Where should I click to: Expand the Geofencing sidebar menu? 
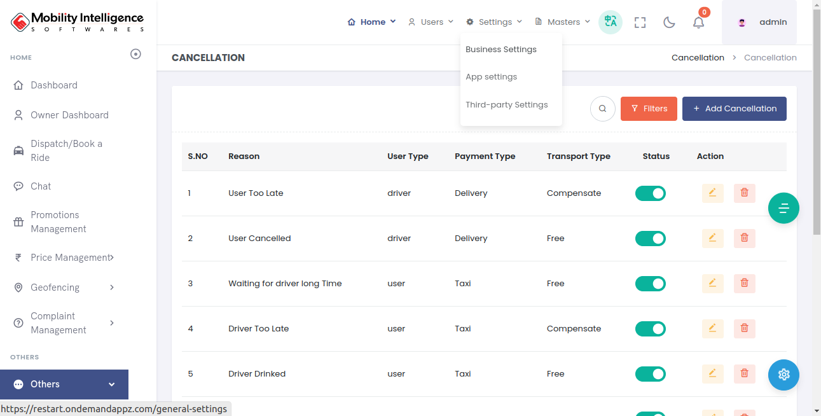64,288
